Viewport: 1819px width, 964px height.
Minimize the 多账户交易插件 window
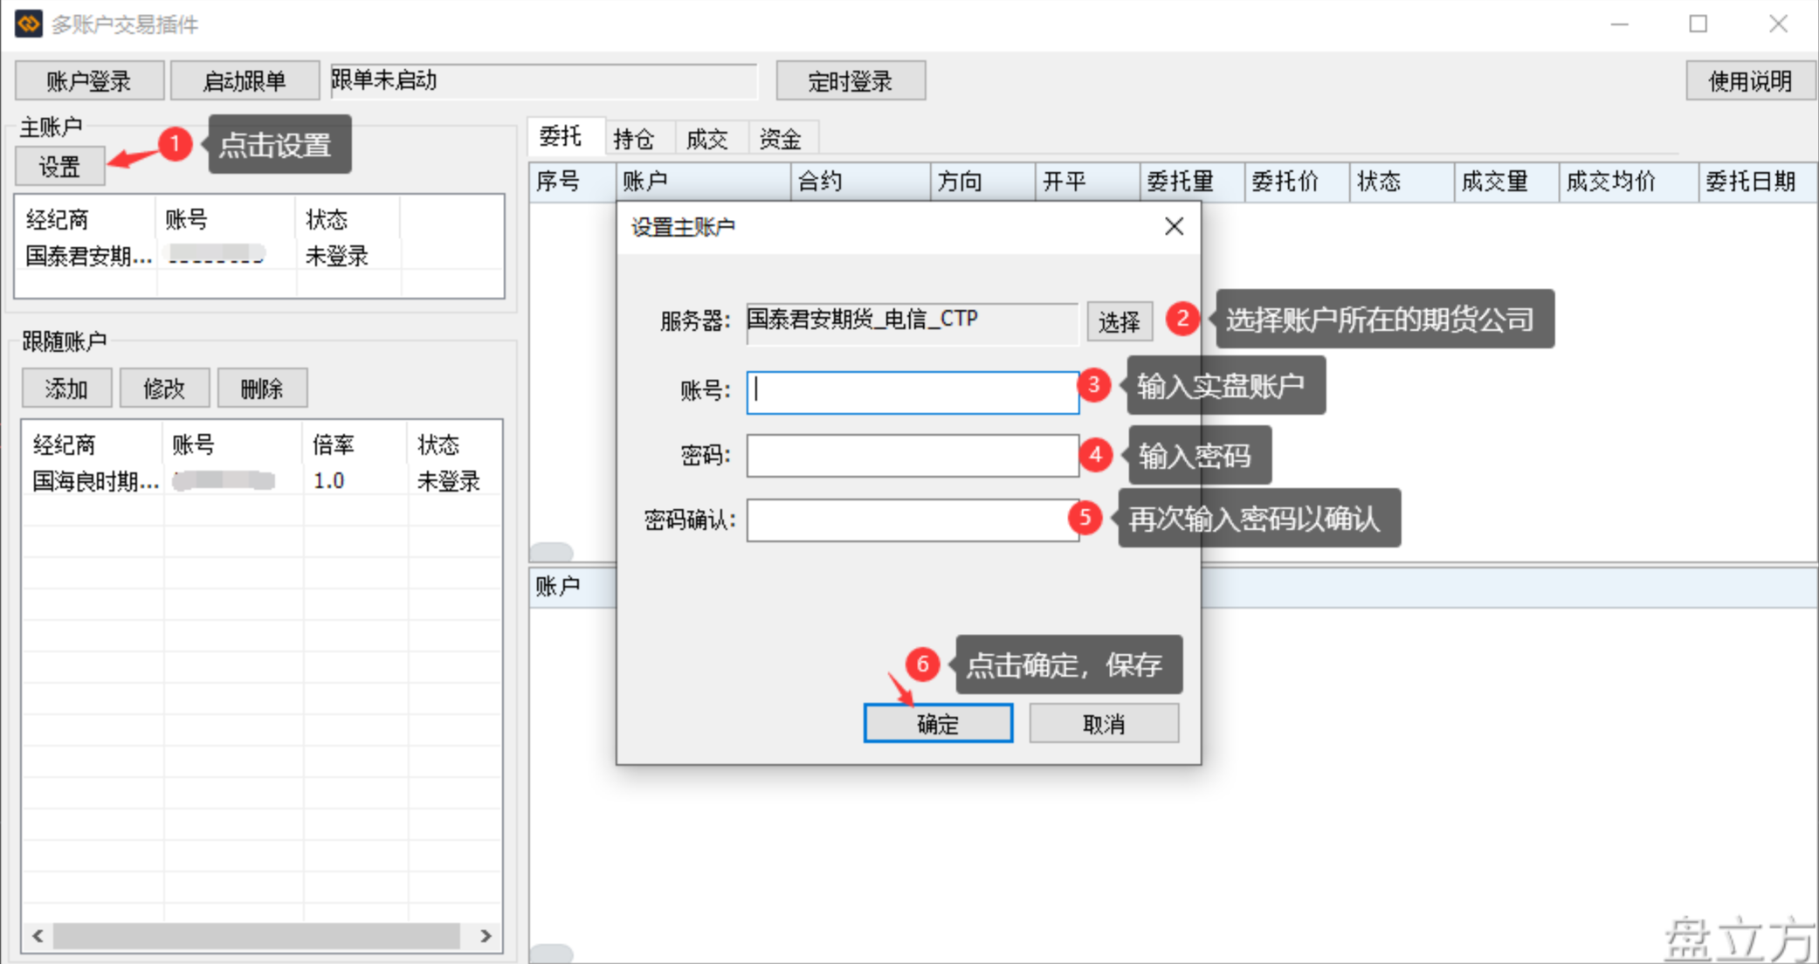(1620, 24)
